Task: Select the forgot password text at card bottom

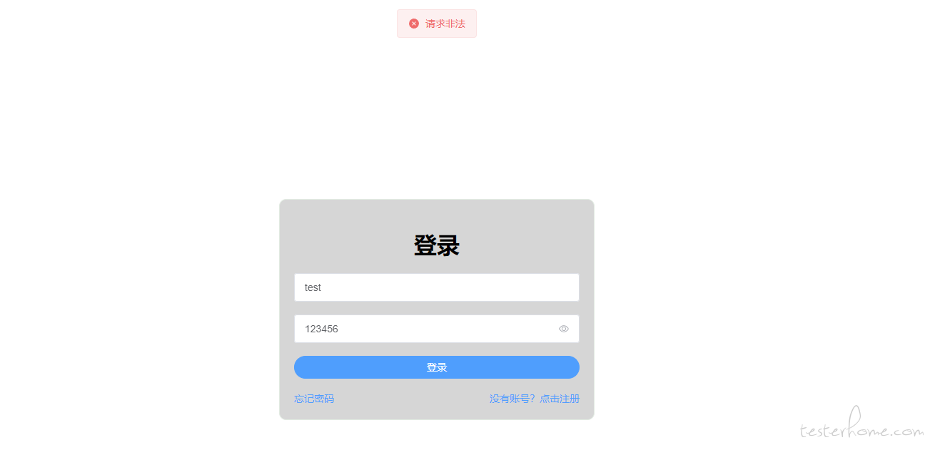Action: tap(314, 399)
